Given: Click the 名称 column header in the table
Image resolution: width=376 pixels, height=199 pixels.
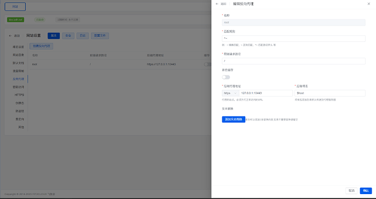Looking at the screenshot, I should (35, 55).
